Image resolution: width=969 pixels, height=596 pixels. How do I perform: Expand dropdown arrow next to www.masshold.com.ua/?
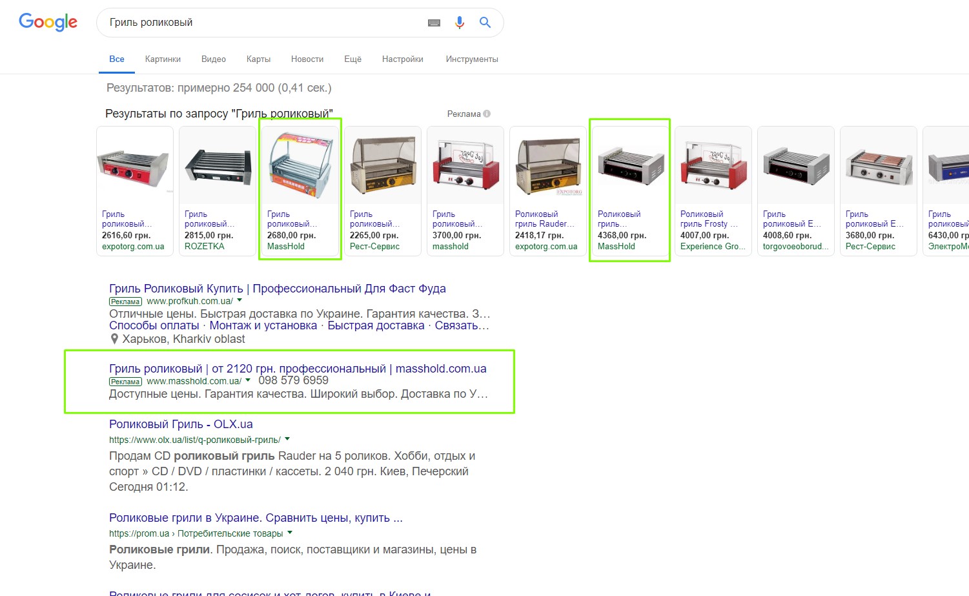(x=248, y=380)
